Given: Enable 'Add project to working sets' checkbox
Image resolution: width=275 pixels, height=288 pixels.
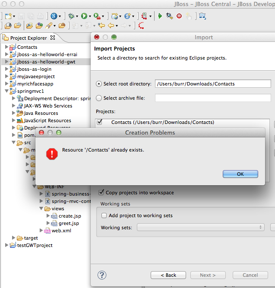Looking at the screenshot, I should (x=104, y=215).
